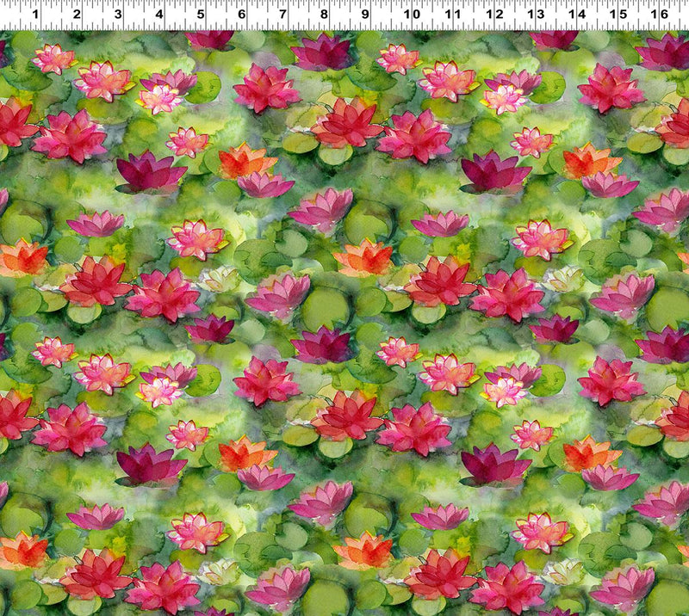This screenshot has height=616, width=689.
Task: Click the ruler strip at the top
Action: point(344,15)
